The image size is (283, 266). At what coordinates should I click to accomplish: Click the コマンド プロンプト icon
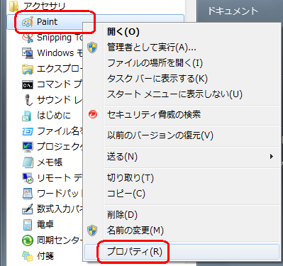[x=28, y=84]
